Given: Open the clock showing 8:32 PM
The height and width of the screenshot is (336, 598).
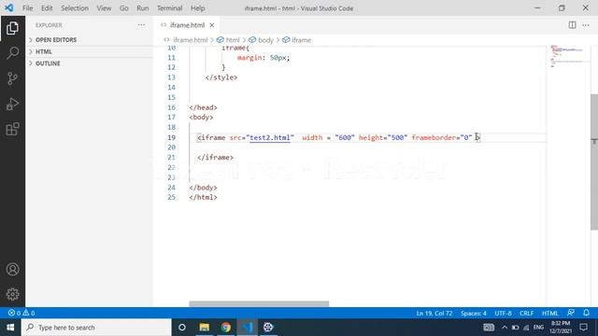Looking at the screenshot, I should 561,328.
